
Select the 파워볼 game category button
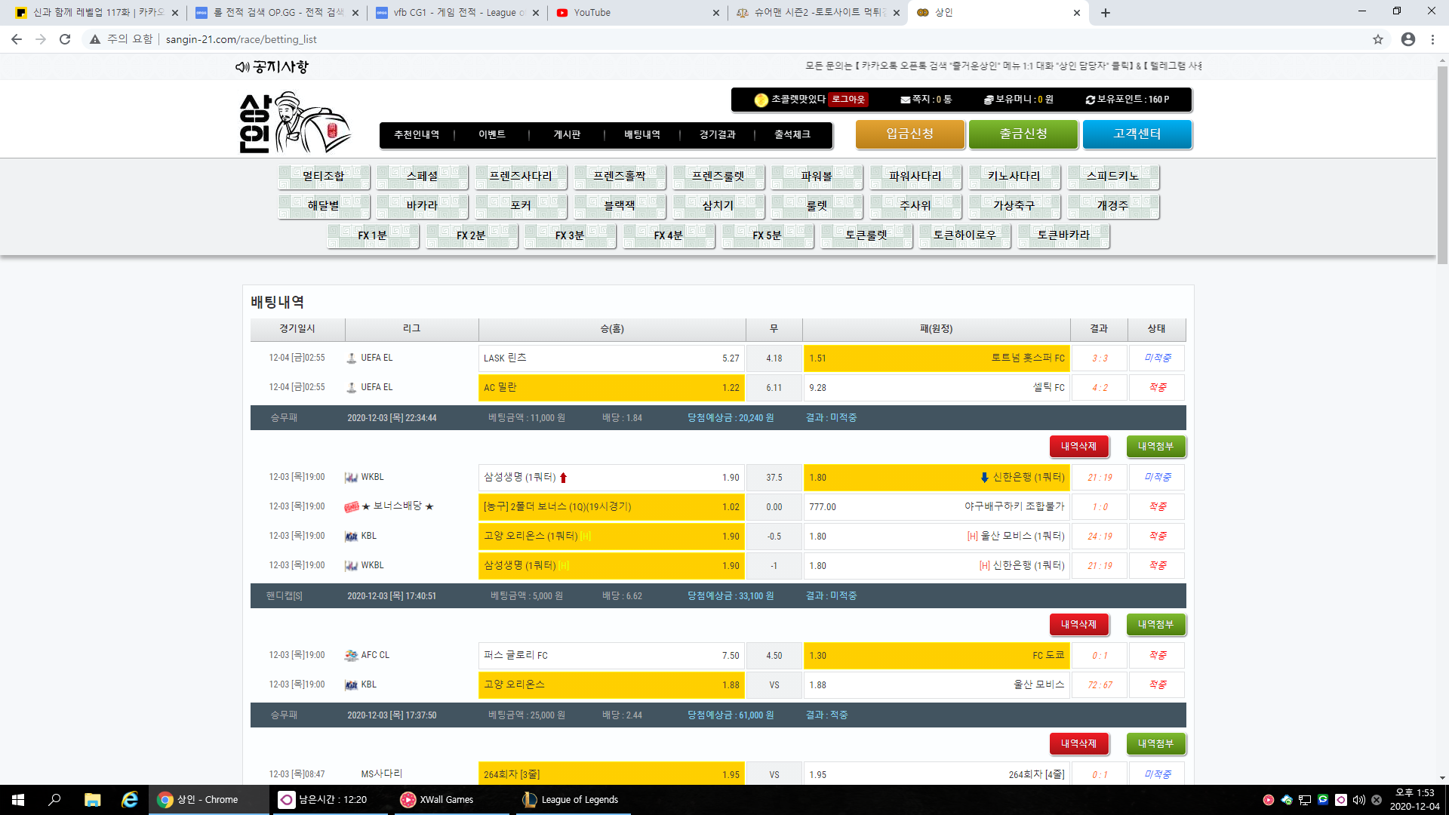(817, 177)
